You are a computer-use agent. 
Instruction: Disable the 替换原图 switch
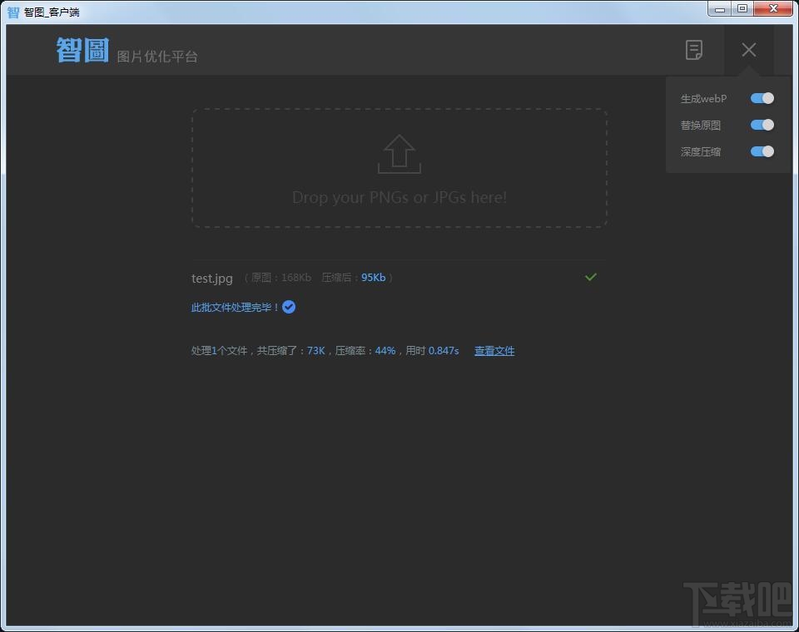761,125
